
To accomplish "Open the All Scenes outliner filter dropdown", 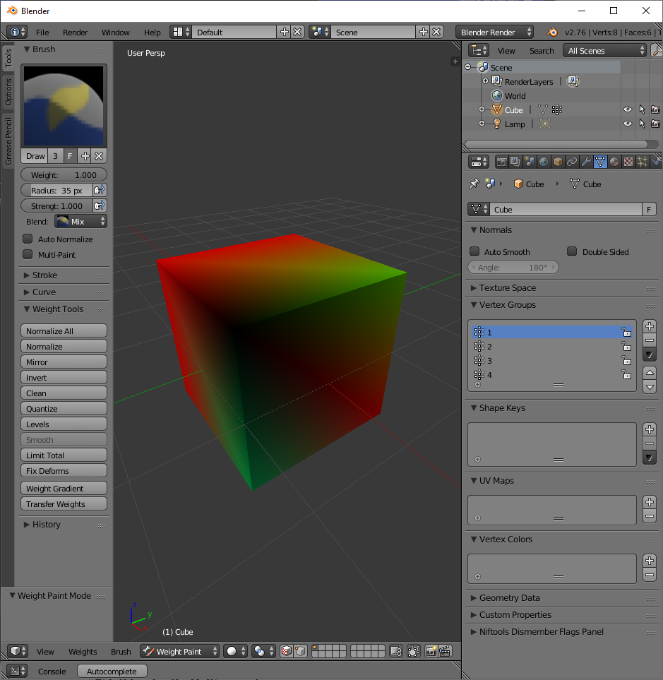I will pyautogui.click(x=604, y=51).
